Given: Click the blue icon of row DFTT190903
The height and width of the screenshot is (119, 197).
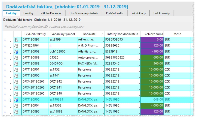Looking at the screenshot, I should click(x=16, y=52).
